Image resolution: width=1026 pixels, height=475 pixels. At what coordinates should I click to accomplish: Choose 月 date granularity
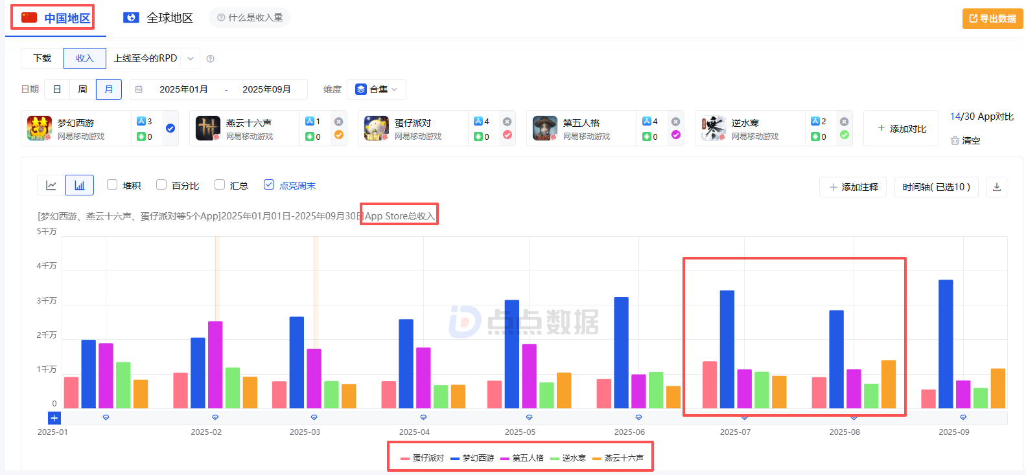pos(108,89)
